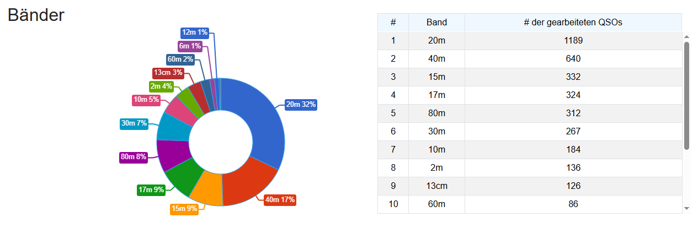Viewport: 698px width, 228px height.
Task: Select the 20m row with 1189 QSOs
Action: pyautogui.click(x=530, y=41)
